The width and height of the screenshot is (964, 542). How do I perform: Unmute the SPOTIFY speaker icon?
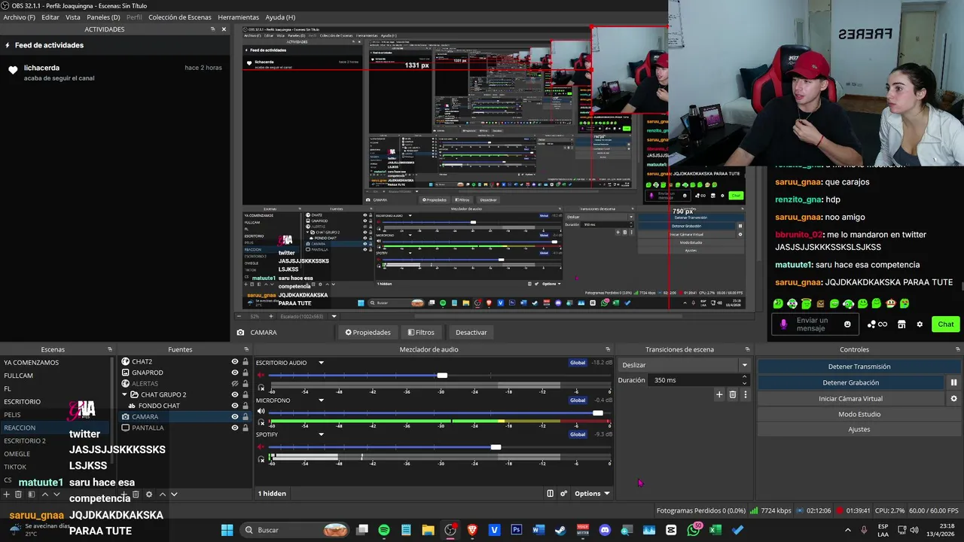pos(261,446)
